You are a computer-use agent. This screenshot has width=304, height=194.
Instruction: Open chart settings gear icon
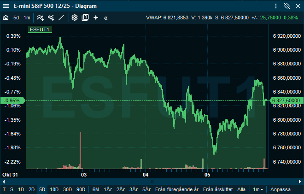pos(75,18)
